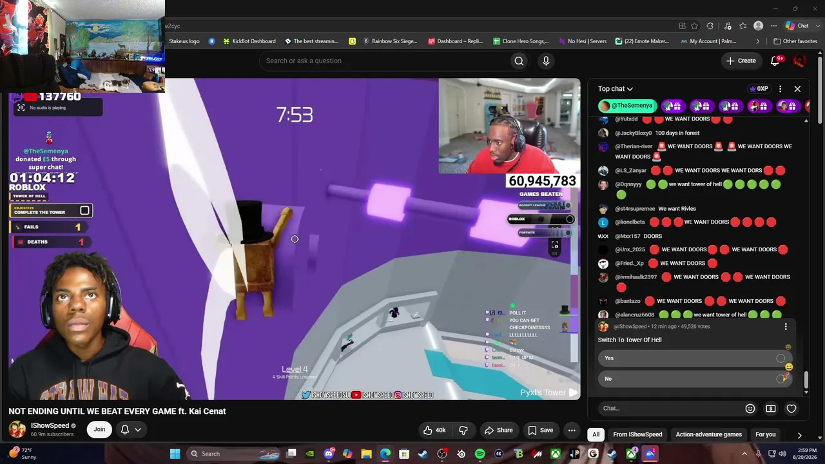Open Rainbow Six Siege bookmark
The height and width of the screenshot is (464, 825).
tap(390, 41)
